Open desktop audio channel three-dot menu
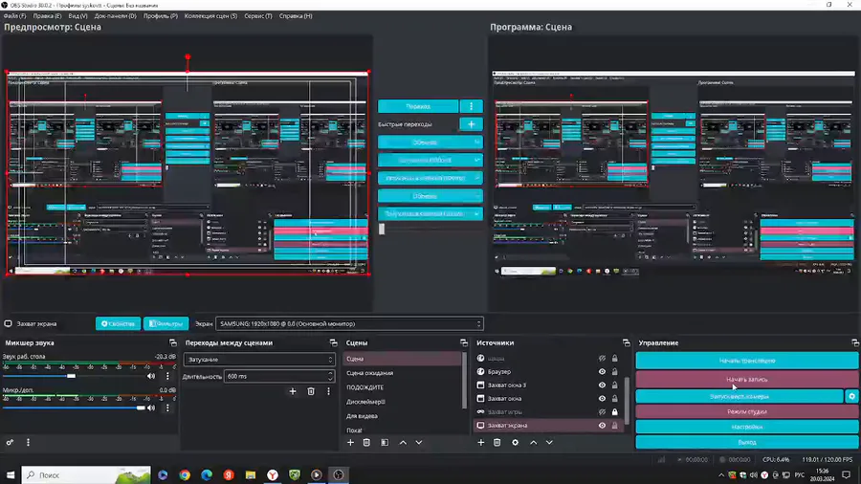Screen dimensions: 861x484 pos(167,377)
